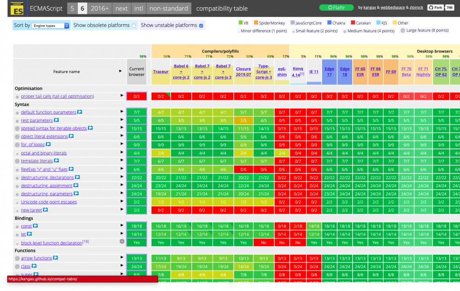This screenshot has height=291, width=460.
Task: Switch to the next tab
Action: tap(121, 9)
